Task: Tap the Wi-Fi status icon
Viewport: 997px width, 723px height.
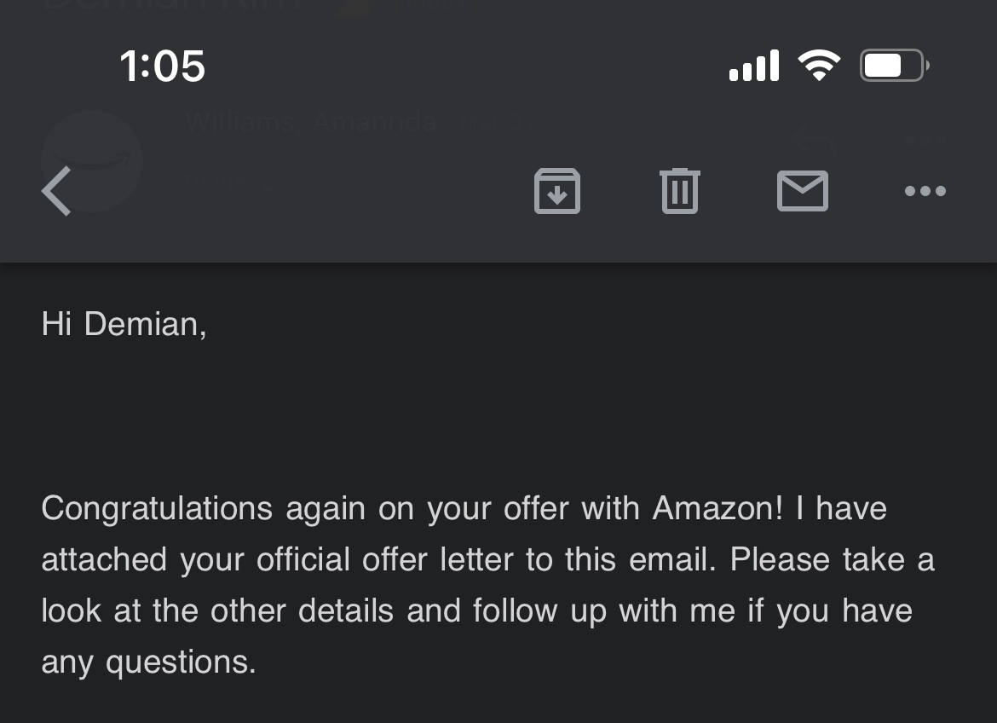Action: point(820,66)
